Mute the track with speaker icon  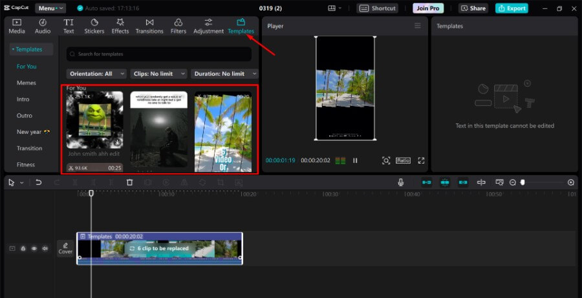(x=45, y=248)
